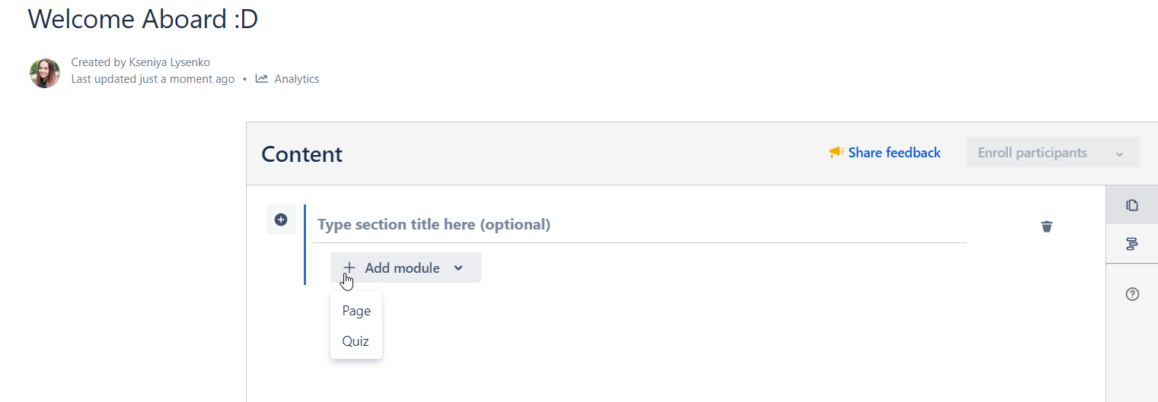Click the Enroll participants button
The image size is (1158, 402).
pos(1032,153)
